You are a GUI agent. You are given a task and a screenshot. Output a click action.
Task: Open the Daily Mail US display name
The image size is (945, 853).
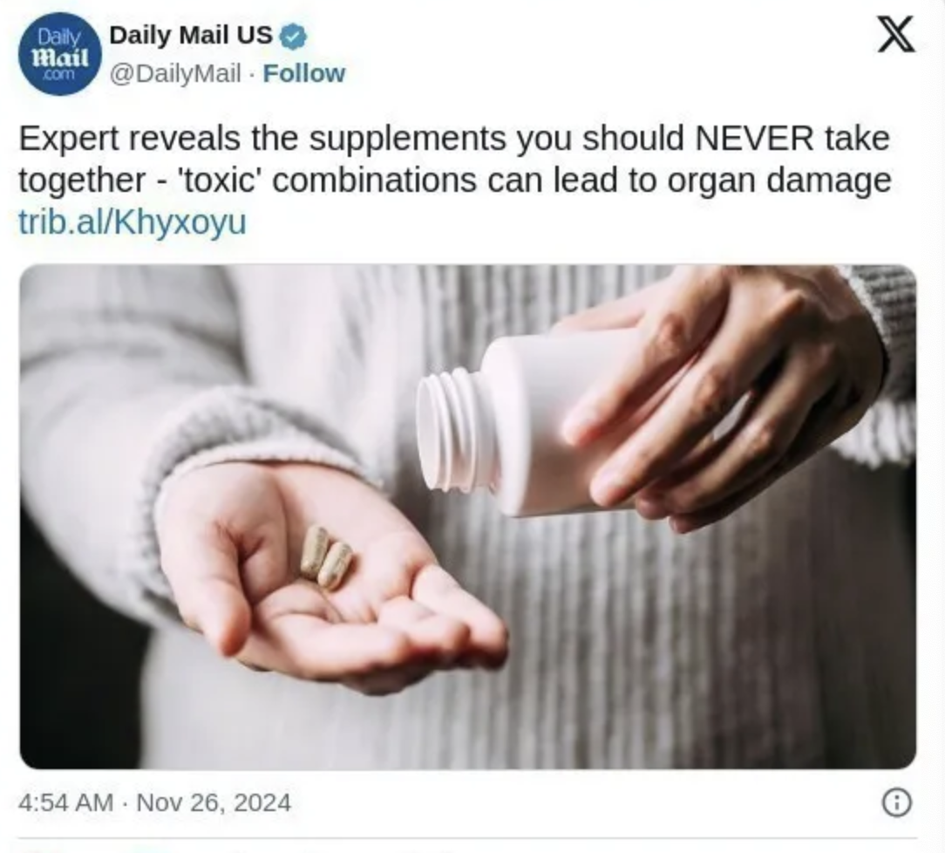point(191,35)
